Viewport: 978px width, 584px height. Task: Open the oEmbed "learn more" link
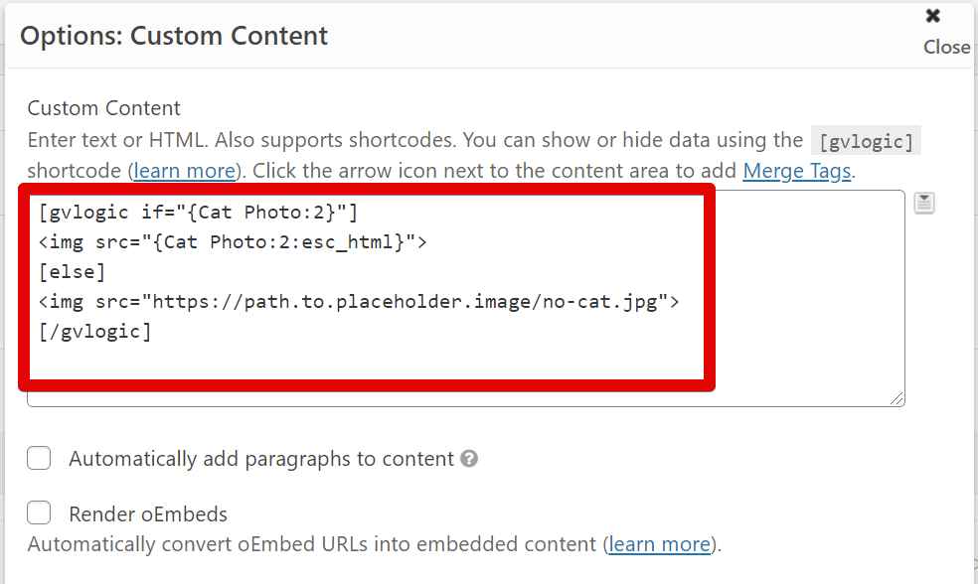click(660, 544)
